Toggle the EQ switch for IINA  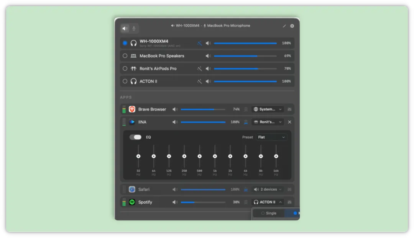pos(135,137)
